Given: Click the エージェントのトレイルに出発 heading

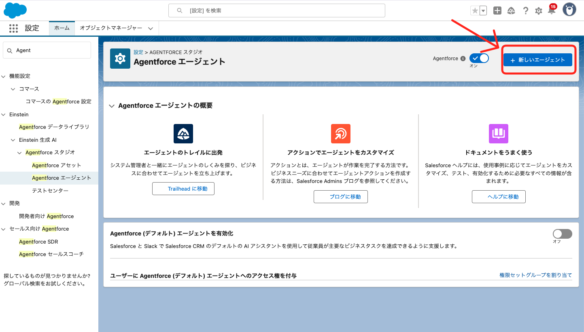Looking at the screenshot, I should point(183,153).
